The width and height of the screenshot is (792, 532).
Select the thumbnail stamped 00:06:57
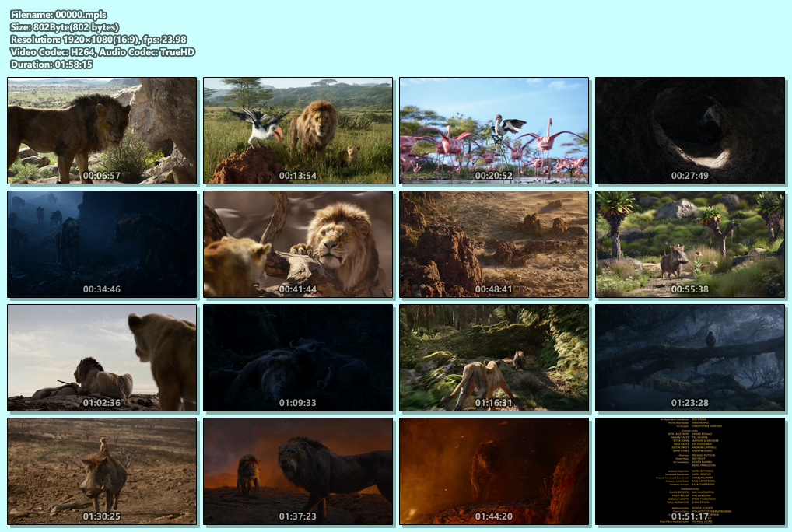point(102,131)
